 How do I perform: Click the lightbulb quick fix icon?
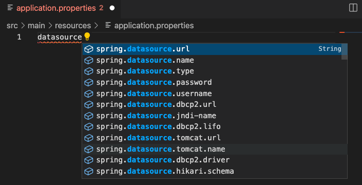[x=87, y=36]
